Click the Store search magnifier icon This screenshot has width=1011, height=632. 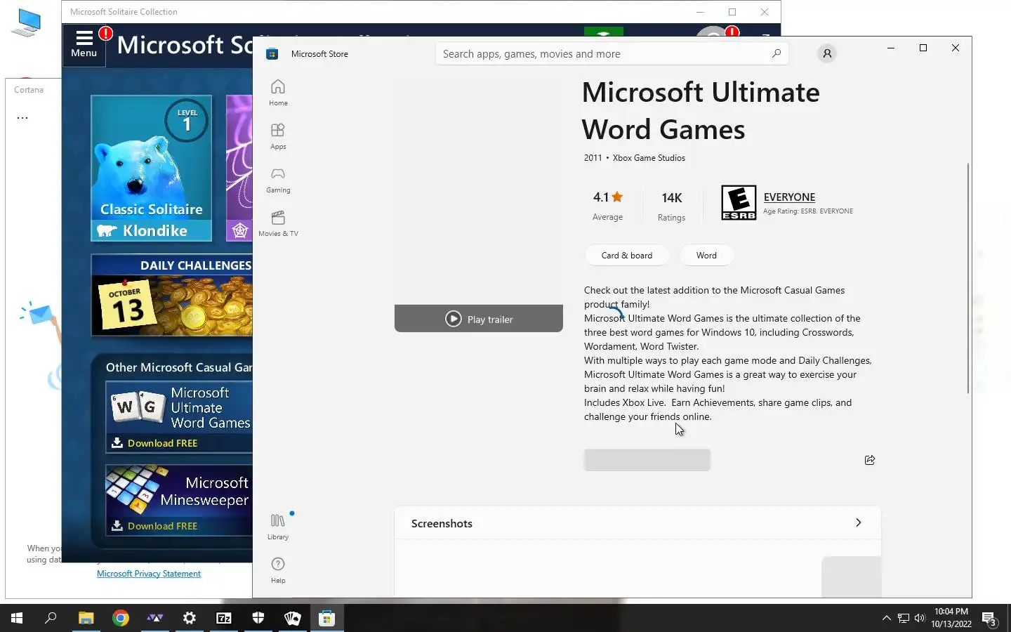[776, 53]
